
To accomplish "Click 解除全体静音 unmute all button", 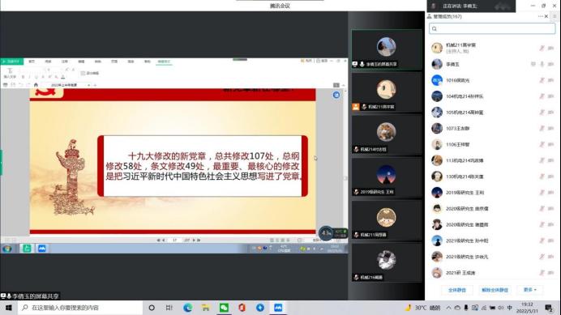I will (495, 290).
